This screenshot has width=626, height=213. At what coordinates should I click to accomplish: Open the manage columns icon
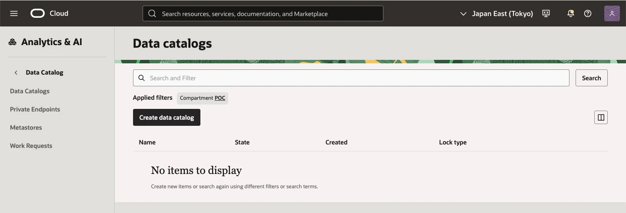(601, 117)
